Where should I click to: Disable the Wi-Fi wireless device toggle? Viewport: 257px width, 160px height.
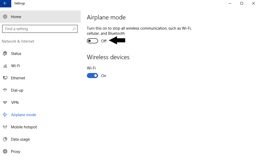(92, 76)
